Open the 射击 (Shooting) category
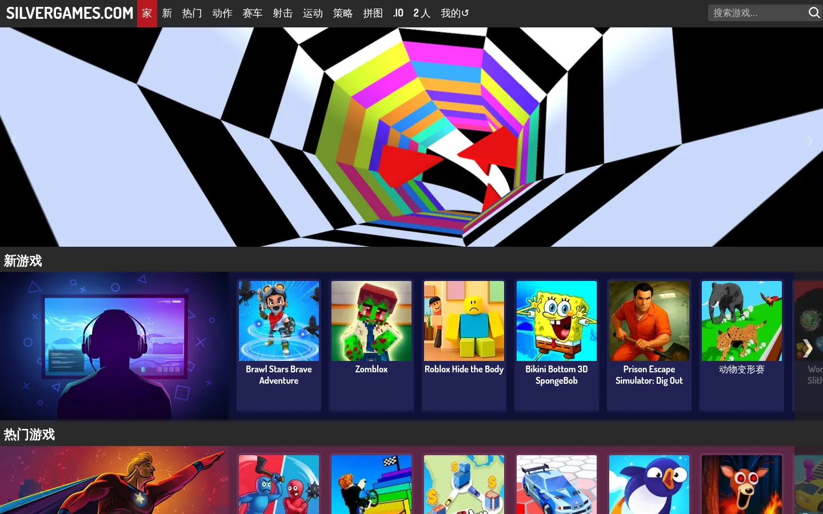Image resolution: width=823 pixels, height=514 pixels. pyautogui.click(x=283, y=13)
